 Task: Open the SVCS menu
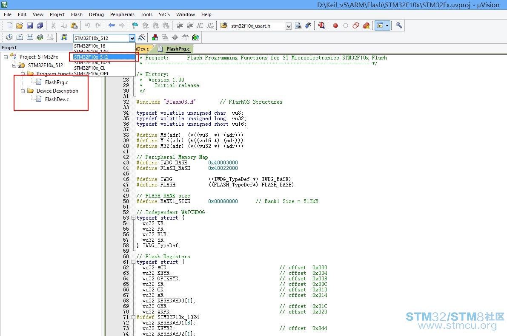tap(164, 14)
